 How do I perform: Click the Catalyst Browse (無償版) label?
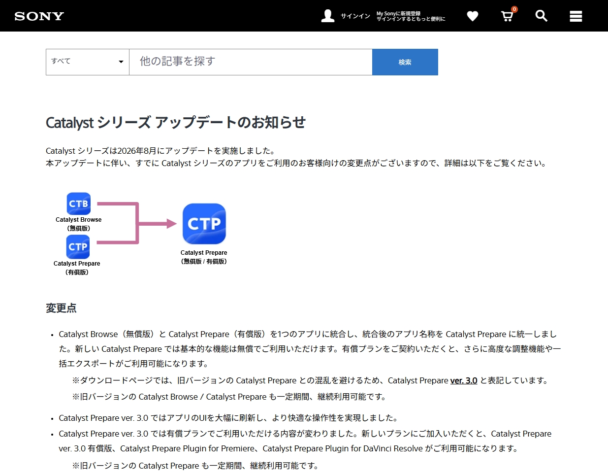79,224
